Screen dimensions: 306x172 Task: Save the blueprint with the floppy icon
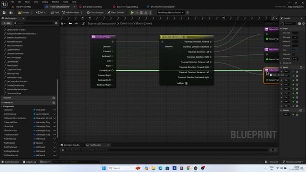pyautogui.click(x=4, y=12)
